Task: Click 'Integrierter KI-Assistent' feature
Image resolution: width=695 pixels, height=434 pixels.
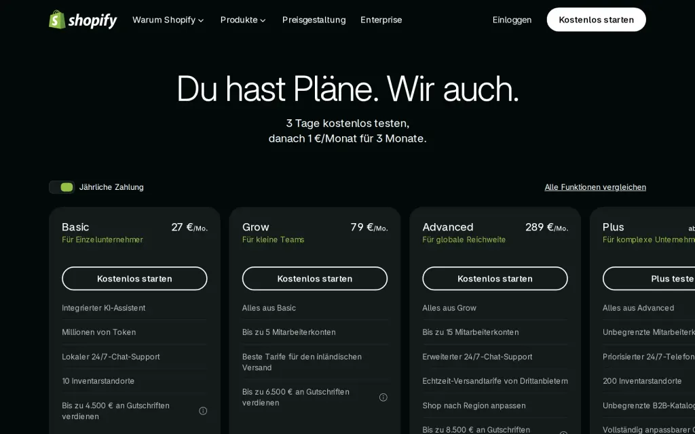Action: coord(103,308)
